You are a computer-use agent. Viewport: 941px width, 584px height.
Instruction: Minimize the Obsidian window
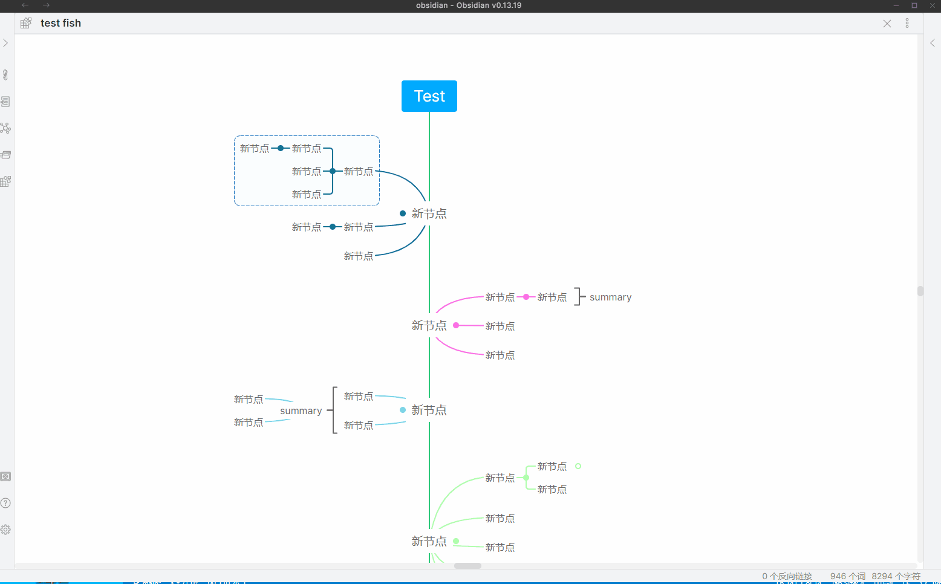pyautogui.click(x=896, y=5)
